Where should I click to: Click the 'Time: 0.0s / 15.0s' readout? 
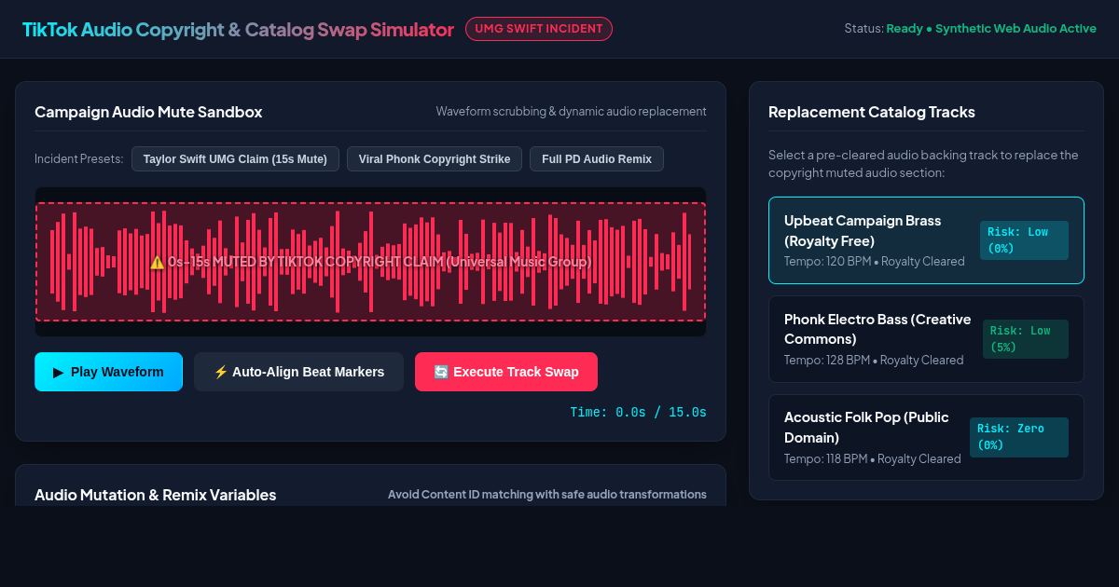coord(639,412)
